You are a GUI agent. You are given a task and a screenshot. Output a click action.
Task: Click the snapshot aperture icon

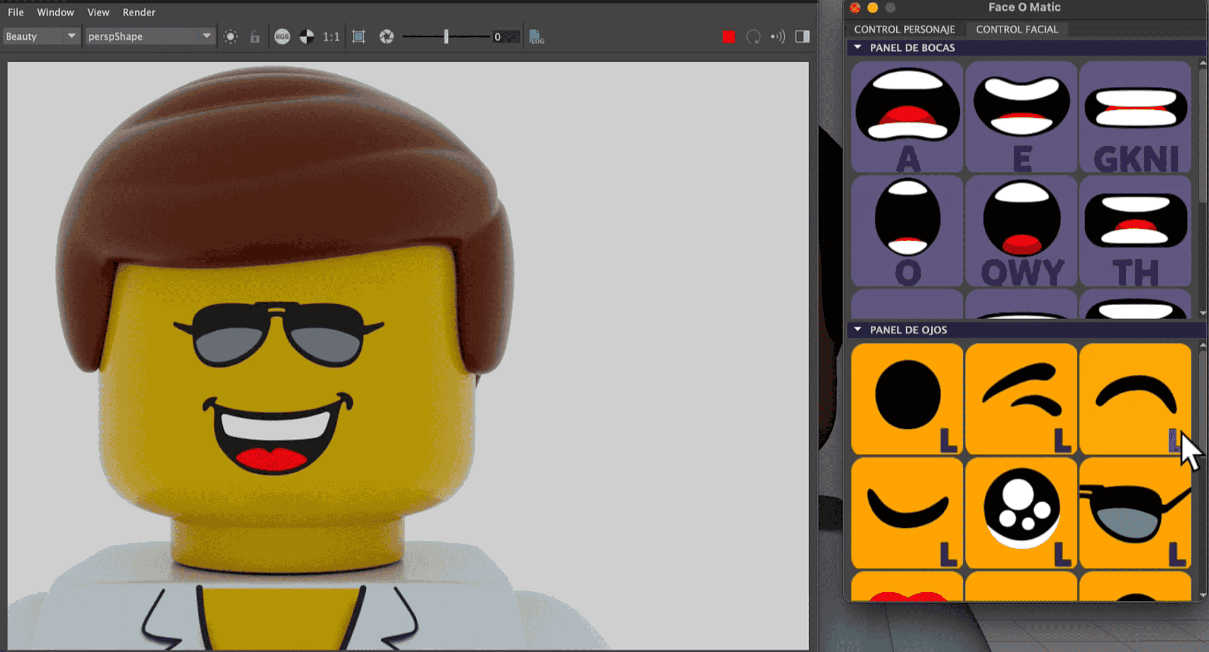tap(386, 37)
